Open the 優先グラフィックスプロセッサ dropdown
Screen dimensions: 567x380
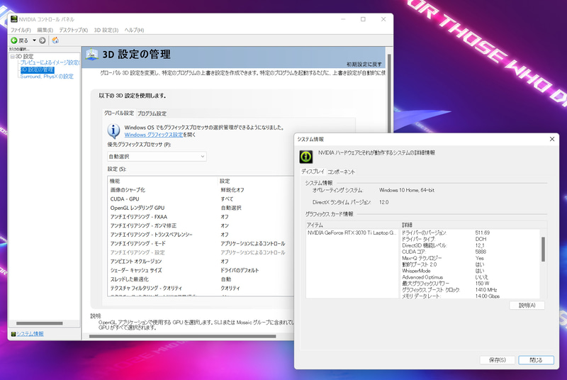[x=157, y=157]
